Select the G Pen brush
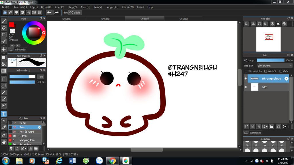The height and width of the screenshot is (165, 294). click(25, 136)
